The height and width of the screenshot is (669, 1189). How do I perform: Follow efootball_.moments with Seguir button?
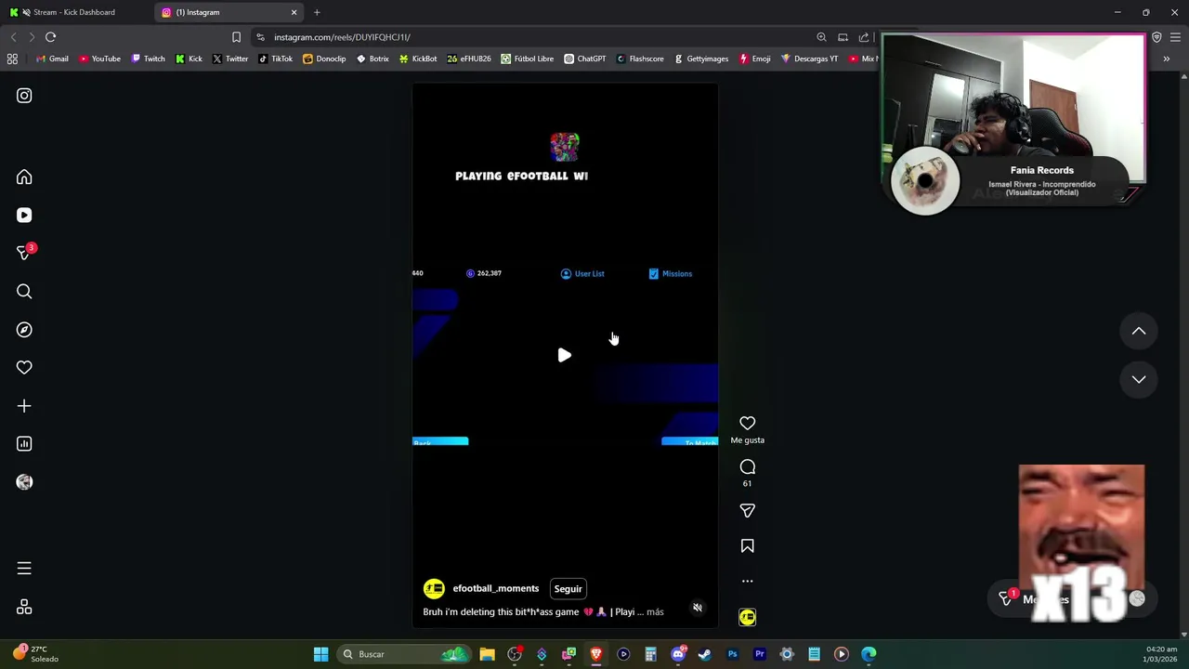tap(568, 588)
